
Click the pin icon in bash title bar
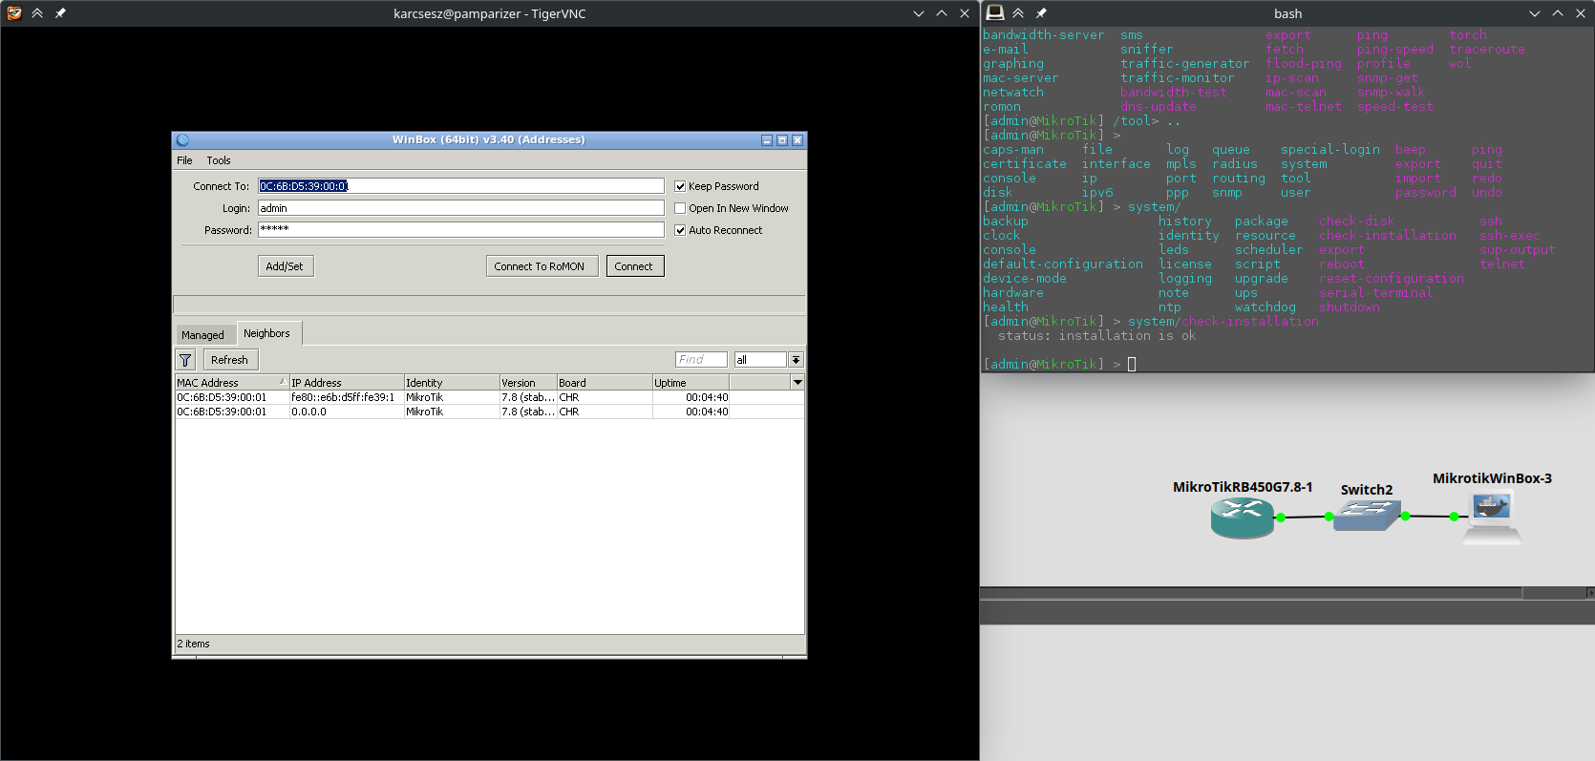[1041, 13]
